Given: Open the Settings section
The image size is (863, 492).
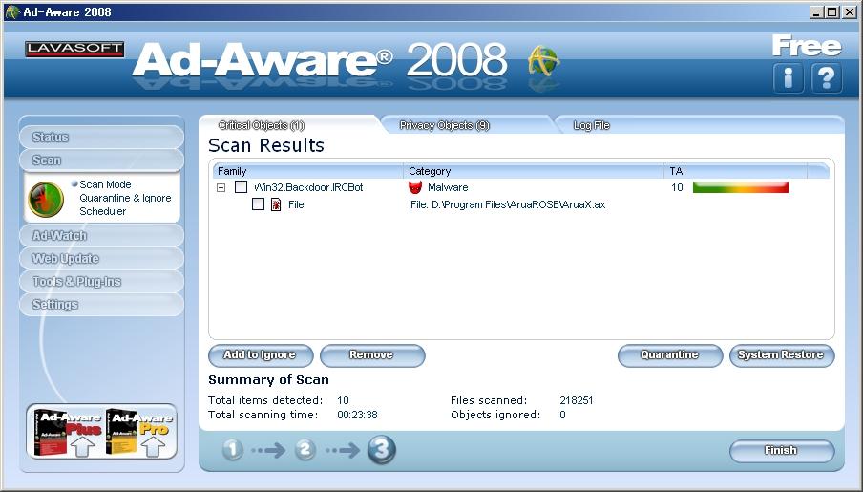Looking at the screenshot, I should point(101,304).
